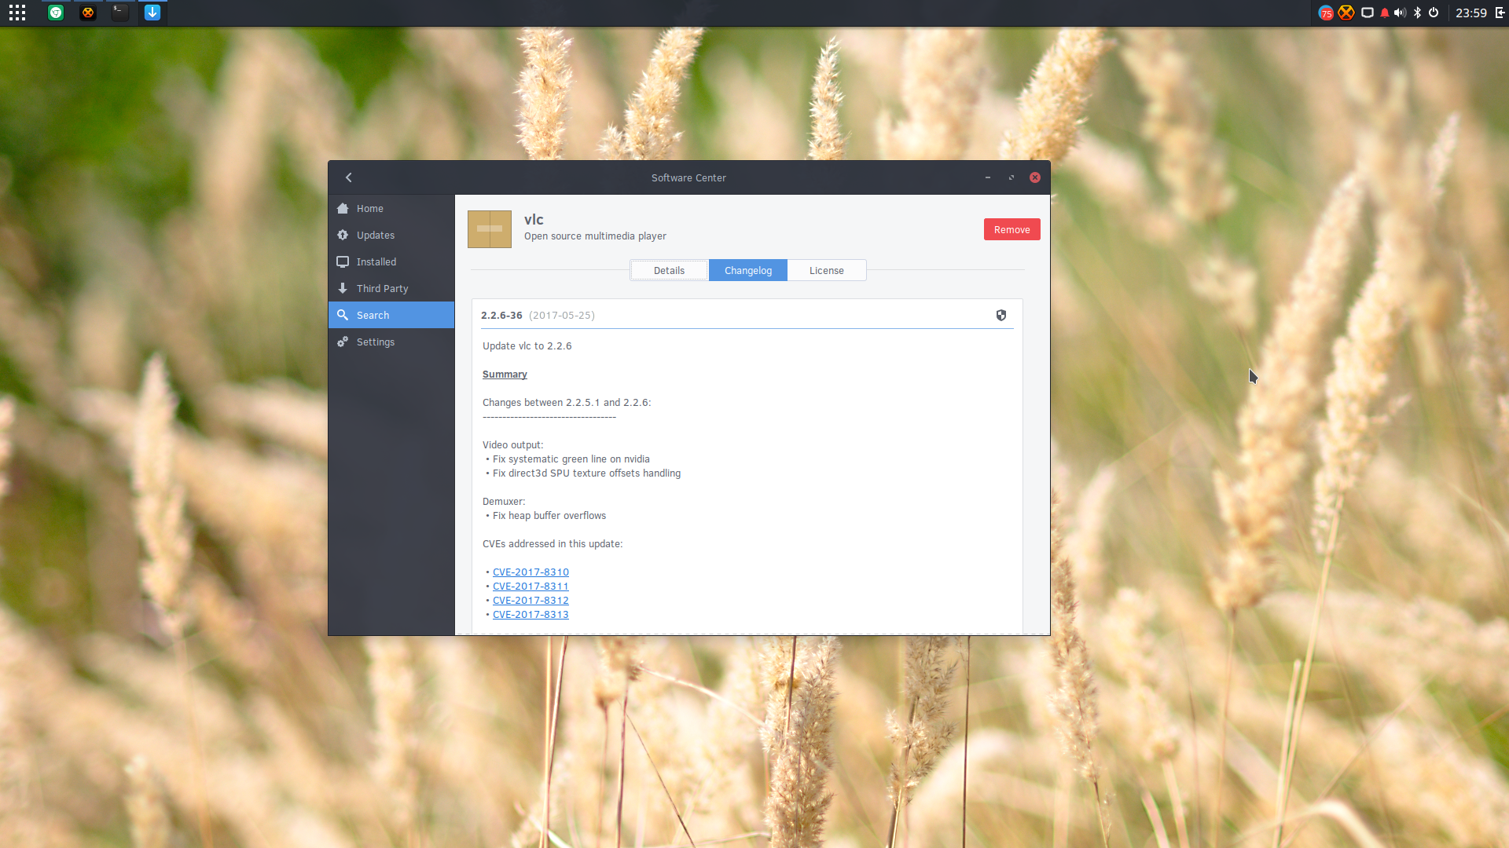Open the CVE-2017-8312 link
The image size is (1509, 848).
pyautogui.click(x=531, y=601)
